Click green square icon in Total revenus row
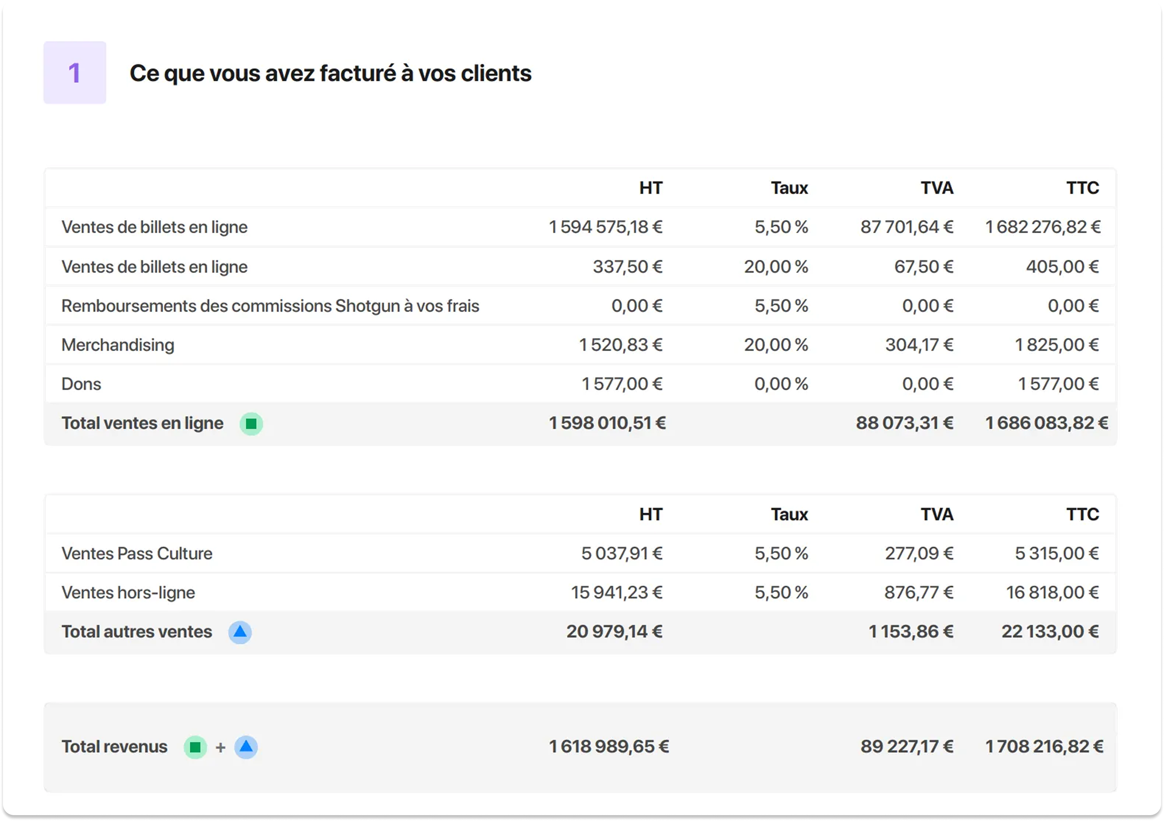 195,747
